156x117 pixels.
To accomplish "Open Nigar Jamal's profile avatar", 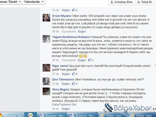I will pos(47,68).
